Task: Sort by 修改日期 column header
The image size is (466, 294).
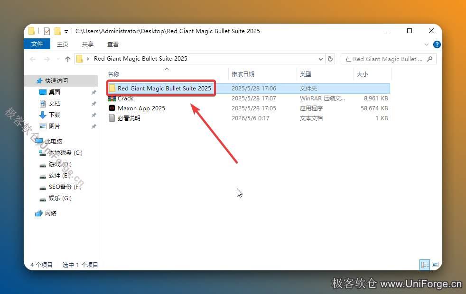Action: (243, 74)
